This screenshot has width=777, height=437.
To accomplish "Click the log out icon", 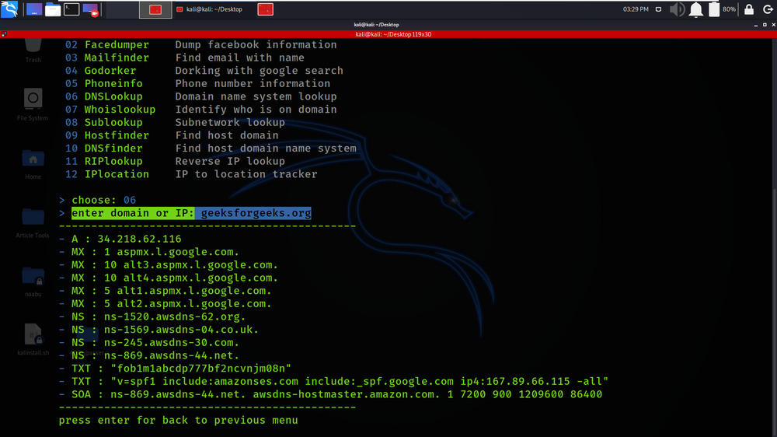I will [768, 9].
